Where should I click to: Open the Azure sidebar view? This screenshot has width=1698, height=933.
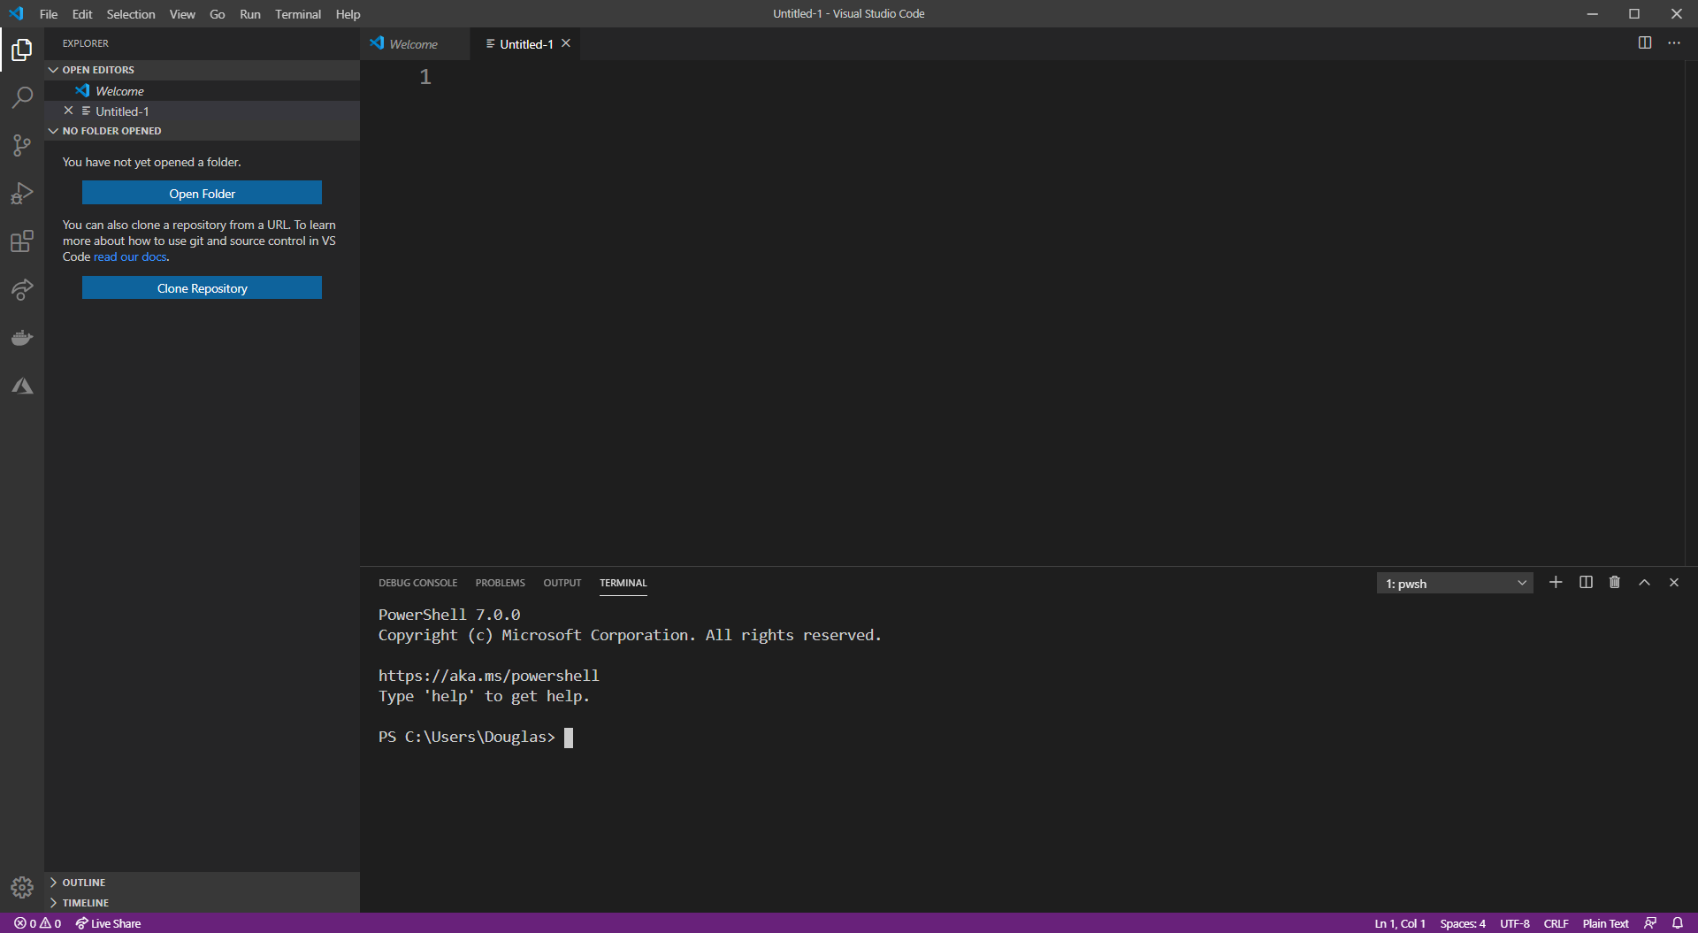pyautogui.click(x=21, y=385)
